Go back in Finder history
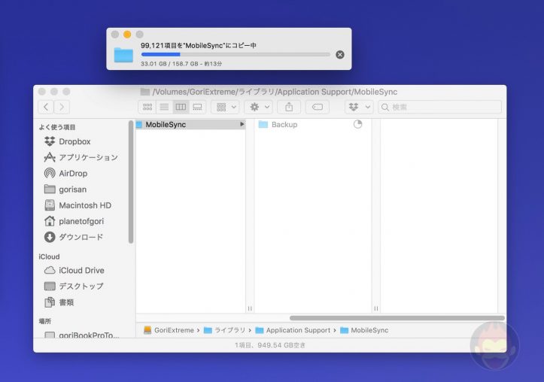 pyautogui.click(x=46, y=107)
